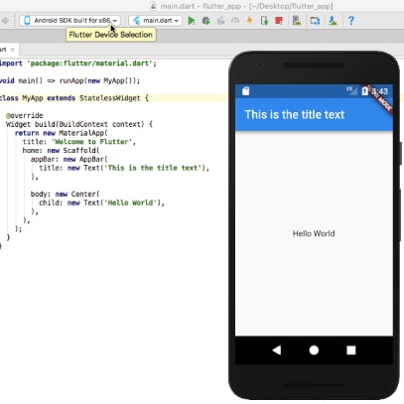Click 'Welcome to Flutter' string in code
The height and width of the screenshot is (404, 404).
91,142
